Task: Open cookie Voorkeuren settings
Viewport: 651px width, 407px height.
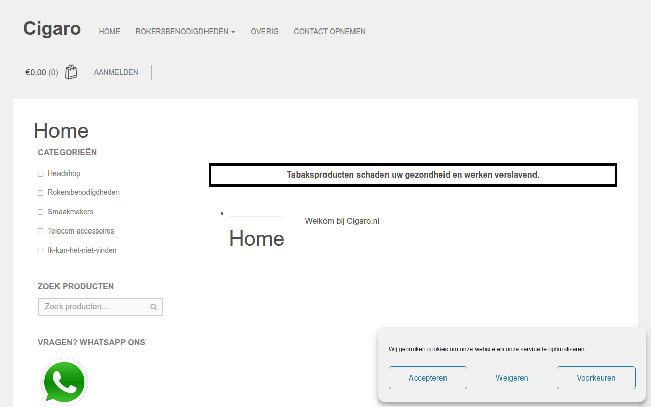Action: click(596, 378)
